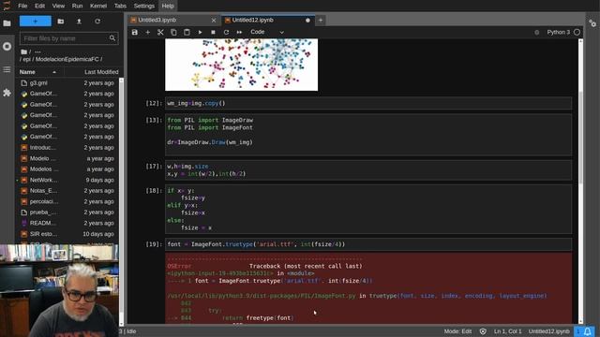Go to root folder in breadcrumb
Image resolution: width=600 pixels, height=337 pixels.
[x=24, y=51]
